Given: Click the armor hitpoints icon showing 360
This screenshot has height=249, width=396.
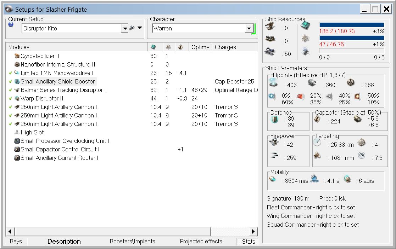Looking at the screenshot, I should coord(312,83).
